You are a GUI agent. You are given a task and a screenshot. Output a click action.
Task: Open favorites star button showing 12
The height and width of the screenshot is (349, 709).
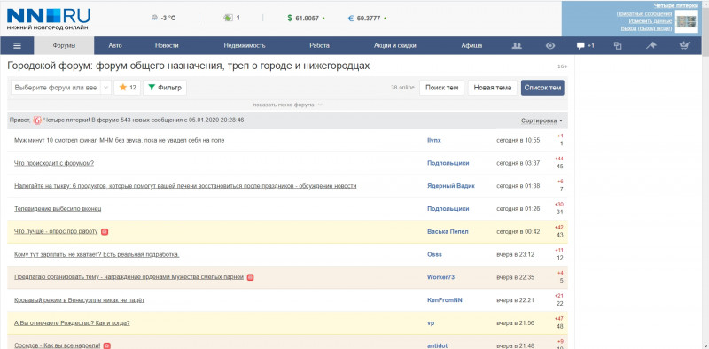click(x=127, y=88)
